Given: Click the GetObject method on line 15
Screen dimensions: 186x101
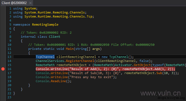Looking at the screenshot, I should tap(142, 65).
